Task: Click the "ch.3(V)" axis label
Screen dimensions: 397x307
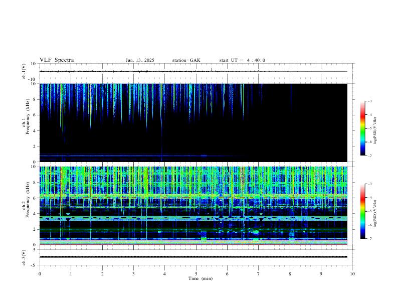Action: click(x=24, y=257)
